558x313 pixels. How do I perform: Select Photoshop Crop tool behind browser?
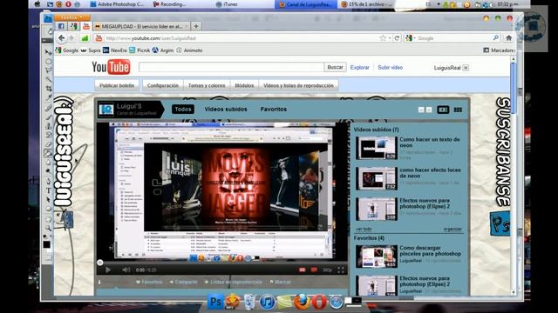coord(49,89)
